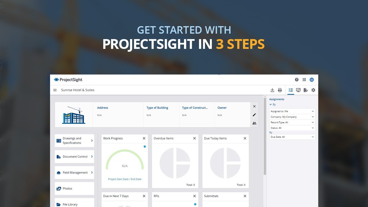
Task: Click the Type of Building label
Action: (x=157, y=108)
